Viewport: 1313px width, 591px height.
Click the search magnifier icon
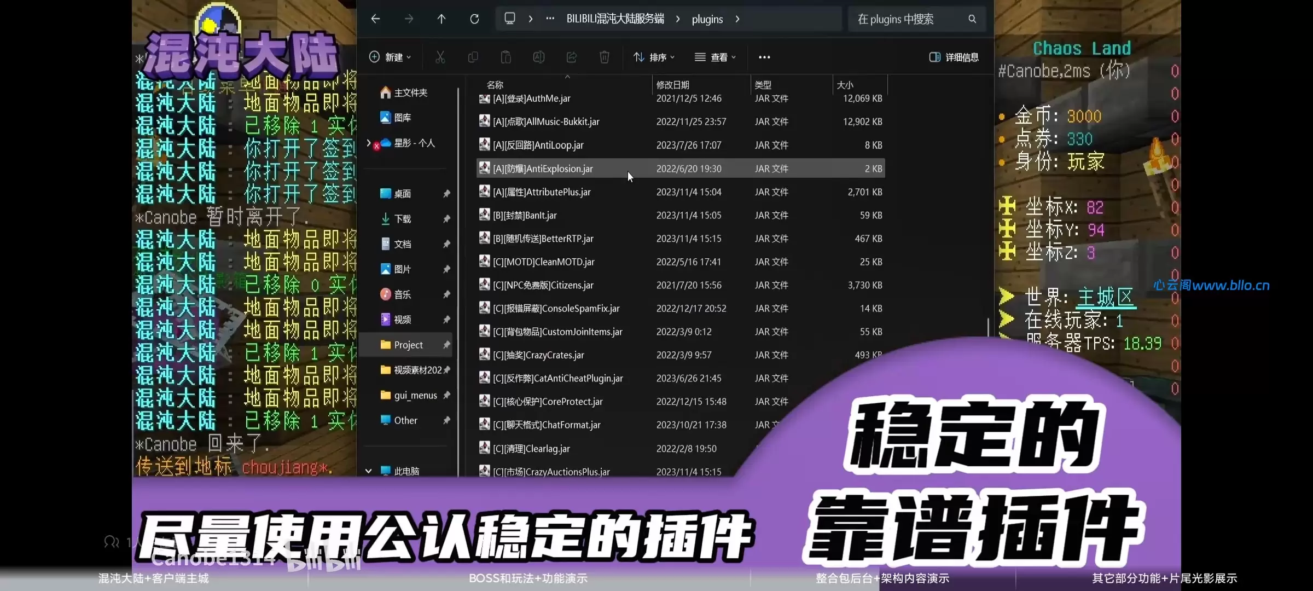click(972, 19)
